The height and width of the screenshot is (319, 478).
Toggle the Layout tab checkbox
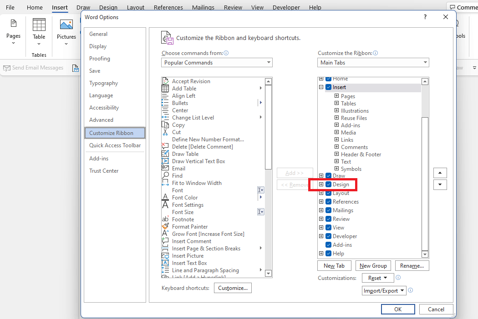click(328, 193)
